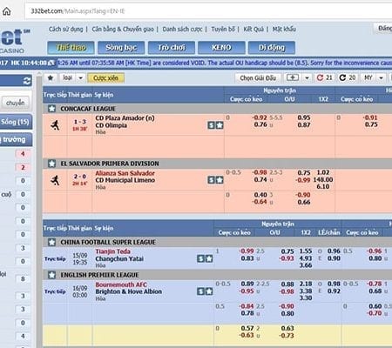Click the favorites star button in toolbar
The width and height of the screenshot is (392, 348).
tap(51, 77)
